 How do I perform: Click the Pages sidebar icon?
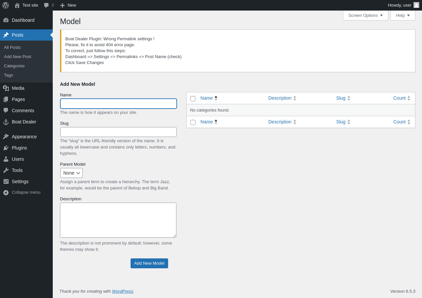point(6,99)
